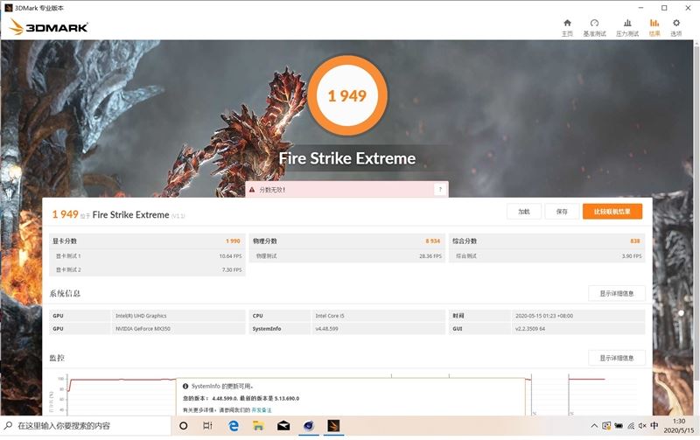
Task: Click the warning triangle icon in score banner
Action: coord(252,190)
